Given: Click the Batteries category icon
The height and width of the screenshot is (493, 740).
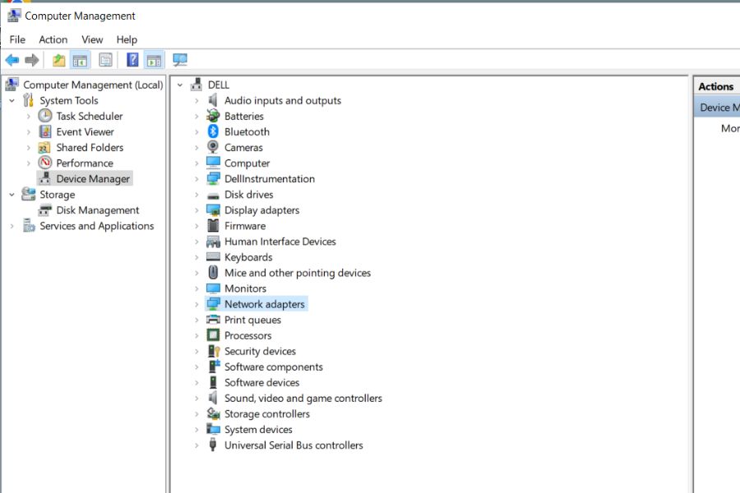Looking at the screenshot, I should (x=213, y=116).
